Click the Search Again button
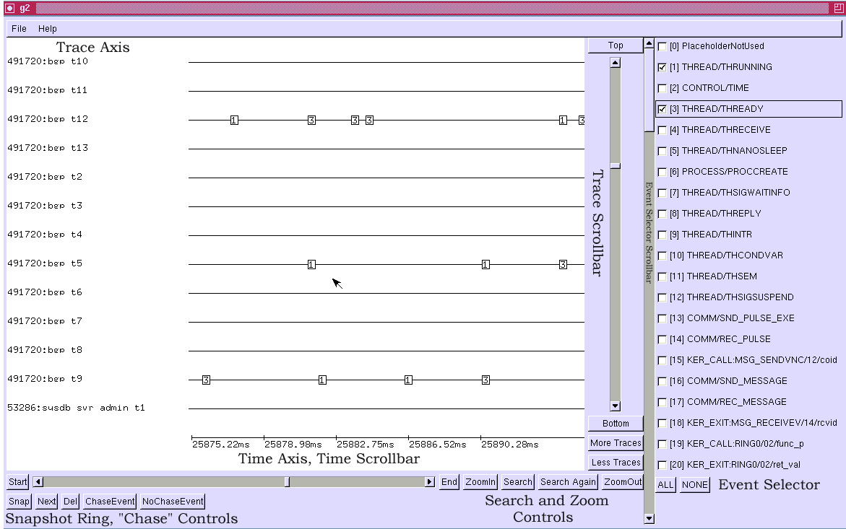The width and height of the screenshot is (846, 529). [568, 482]
